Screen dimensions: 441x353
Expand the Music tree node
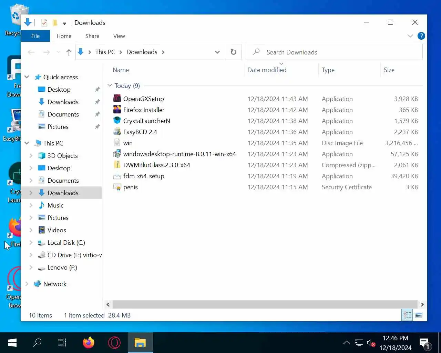[31, 205]
